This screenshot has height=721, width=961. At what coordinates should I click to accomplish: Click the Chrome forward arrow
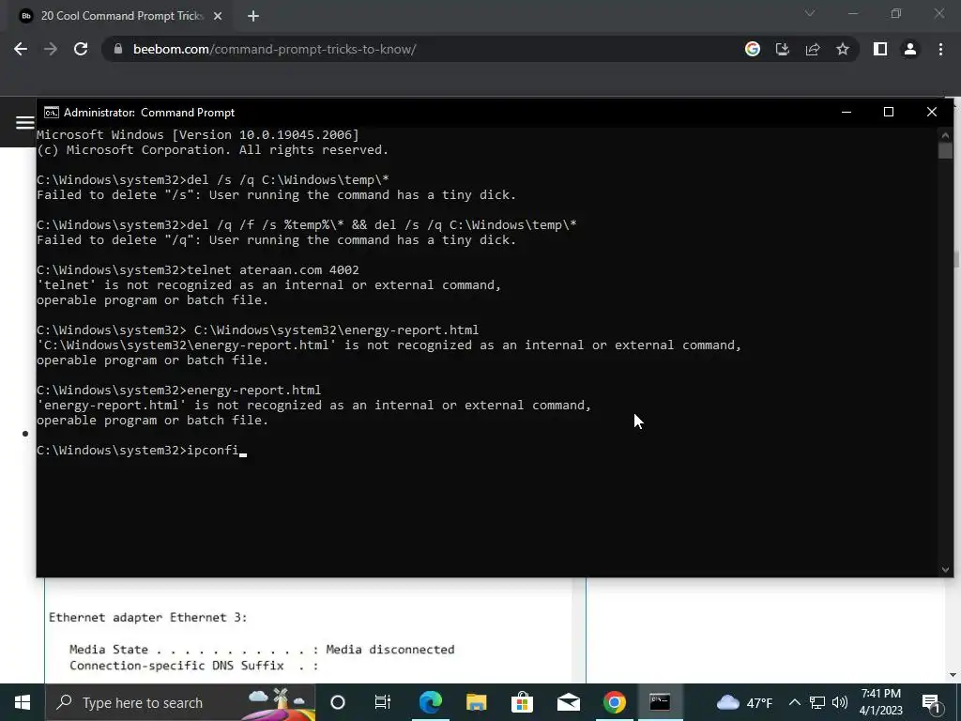[x=51, y=49]
